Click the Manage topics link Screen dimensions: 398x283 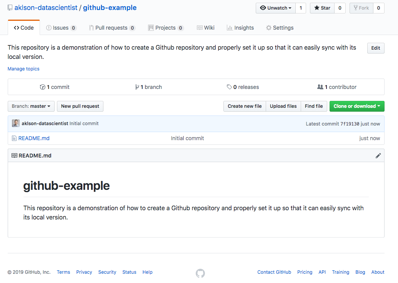coord(23,69)
